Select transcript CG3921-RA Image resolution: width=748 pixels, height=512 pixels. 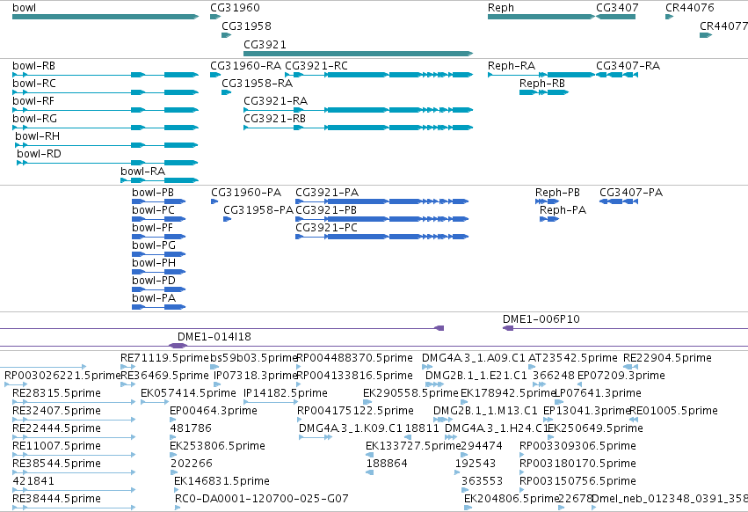pos(359,110)
